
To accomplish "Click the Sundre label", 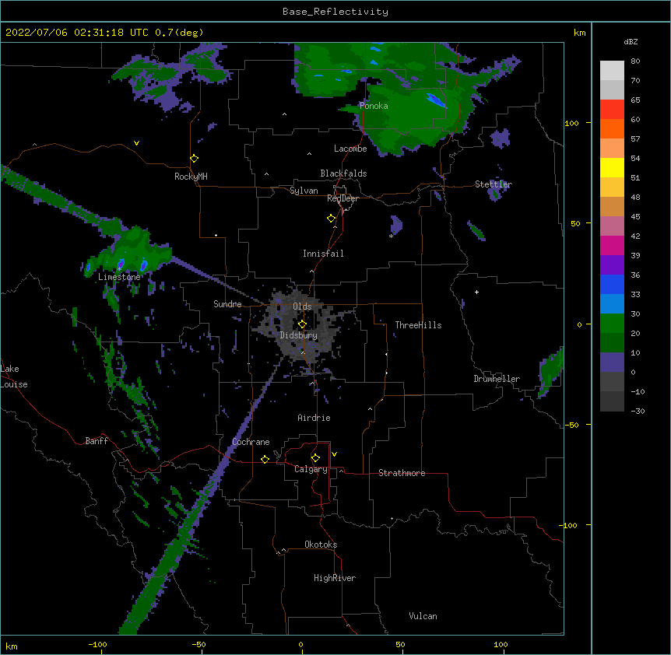I will coord(227,304).
